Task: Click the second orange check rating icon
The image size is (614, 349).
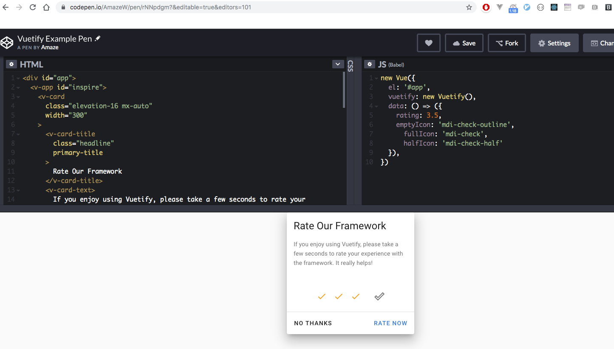Action: 339,296
